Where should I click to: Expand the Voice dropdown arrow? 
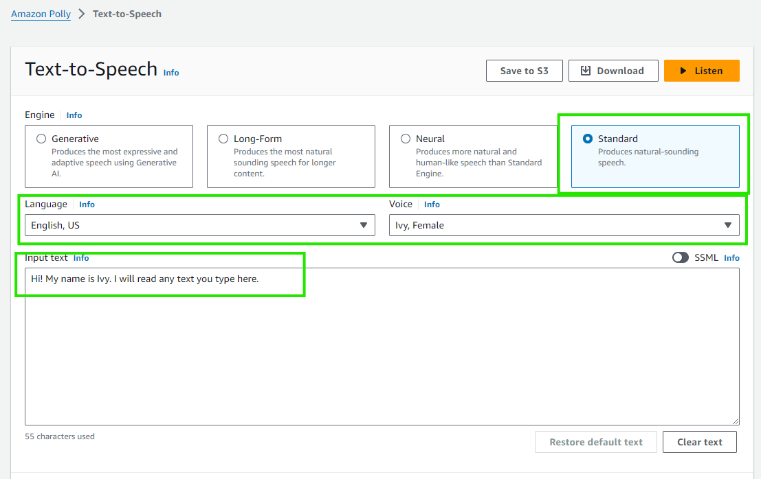point(728,225)
